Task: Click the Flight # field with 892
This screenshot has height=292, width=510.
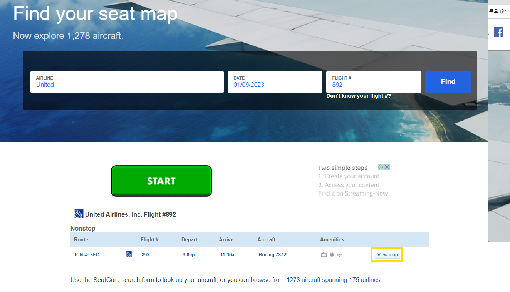Action: 374,82
